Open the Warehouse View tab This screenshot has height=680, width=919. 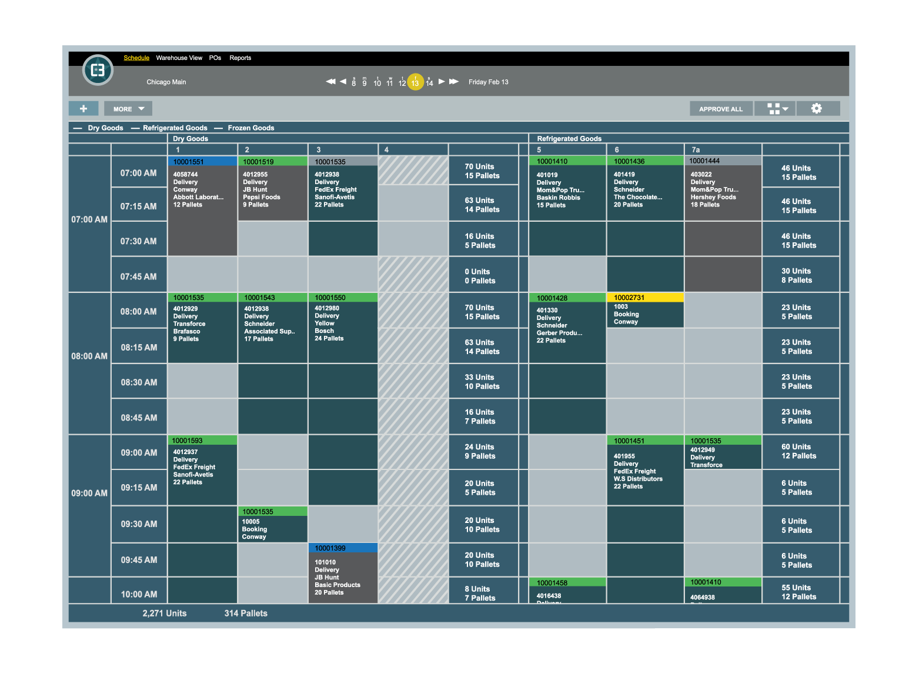tap(179, 58)
